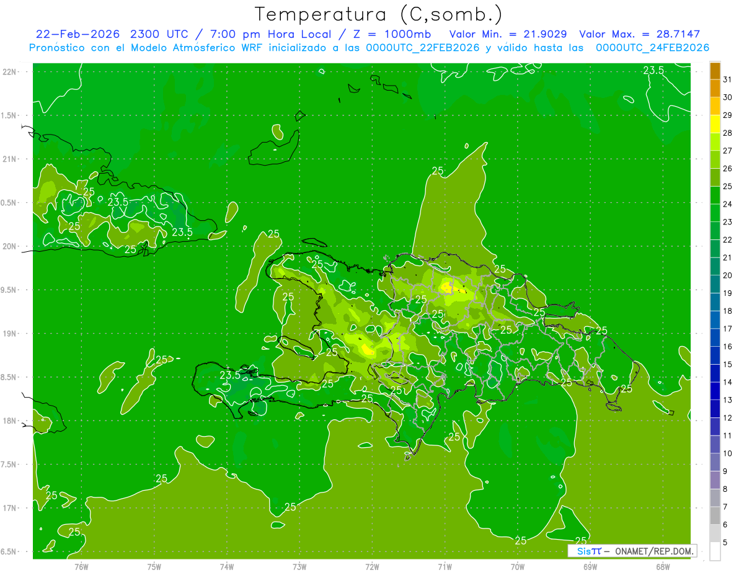Click the "69W" longitude label

[590, 566]
